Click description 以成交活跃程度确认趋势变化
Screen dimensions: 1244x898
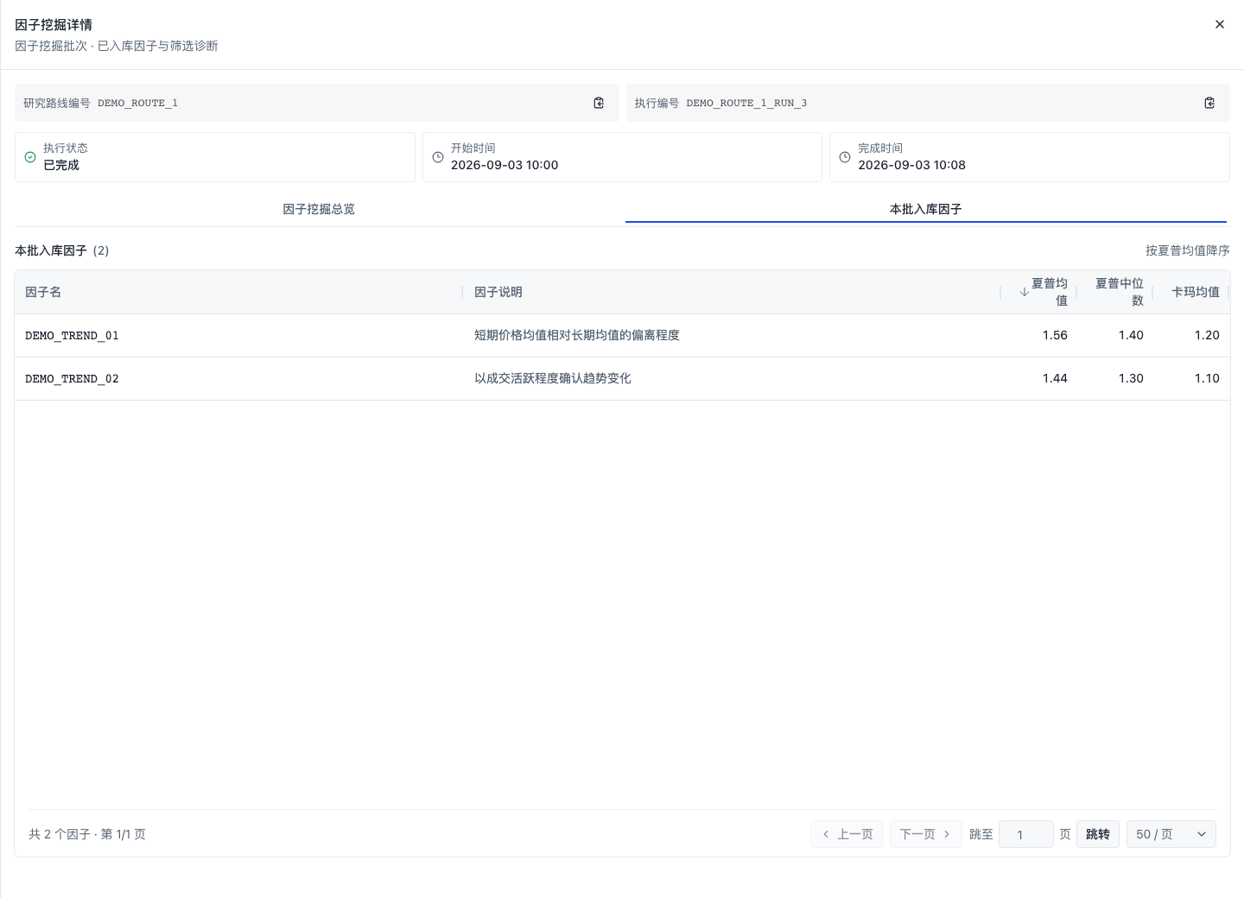tap(553, 378)
